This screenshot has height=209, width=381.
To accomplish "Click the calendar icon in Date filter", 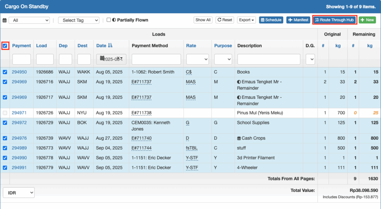I will click(x=102, y=59).
